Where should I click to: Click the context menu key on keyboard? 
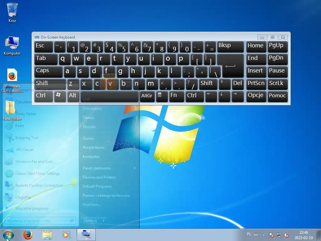pyautogui.click(x=162, y=97)
